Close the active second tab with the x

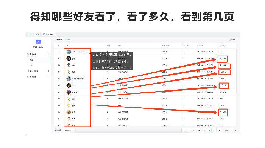coord(54,34)
